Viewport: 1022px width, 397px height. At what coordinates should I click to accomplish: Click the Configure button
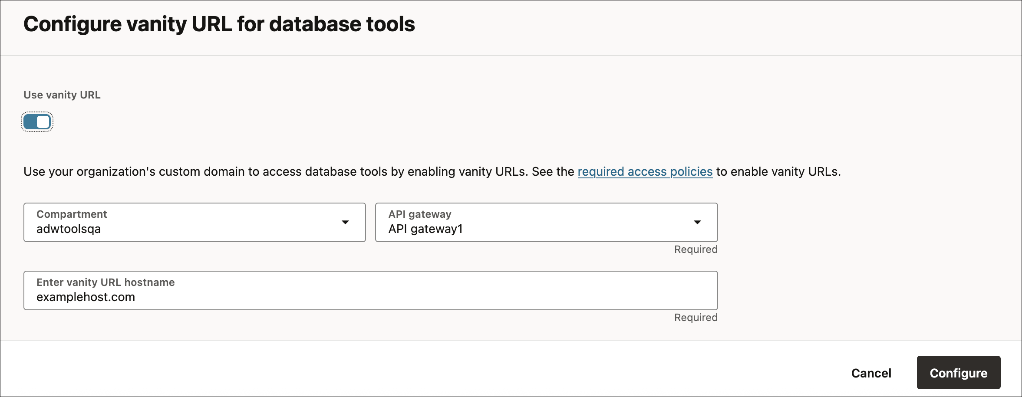(x=958, y=372)
